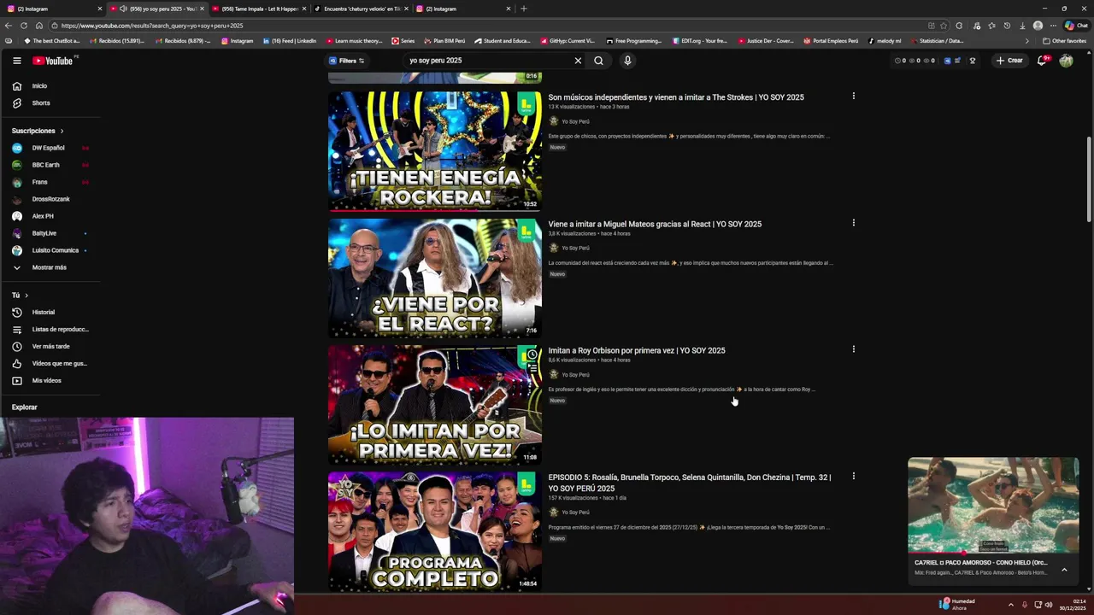The width and height of the screenshot is (1094, 615).
Task: Open '¿Viene por el react?' thumbnail
Action: 435,278
